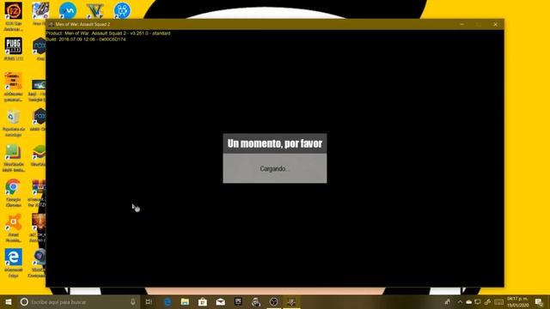Screen dimensions: 550x309
Task: Click the microphone icon in search box
Action: click(x=133, y=301)
